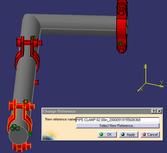This screenshot has height=153, width=167.
Task: Confirm with the OK button
Action: [x=107, y=135]
